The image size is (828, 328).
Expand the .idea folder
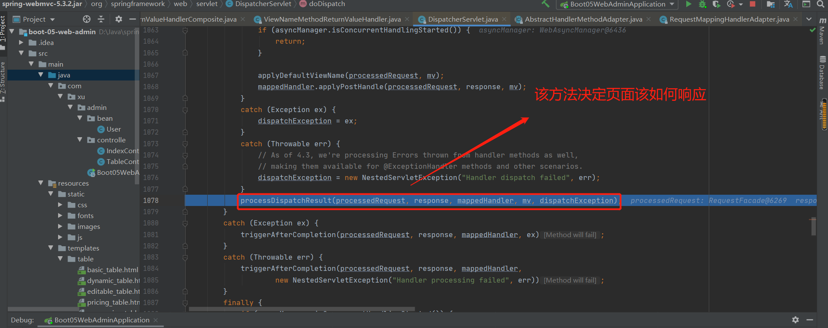21,42
